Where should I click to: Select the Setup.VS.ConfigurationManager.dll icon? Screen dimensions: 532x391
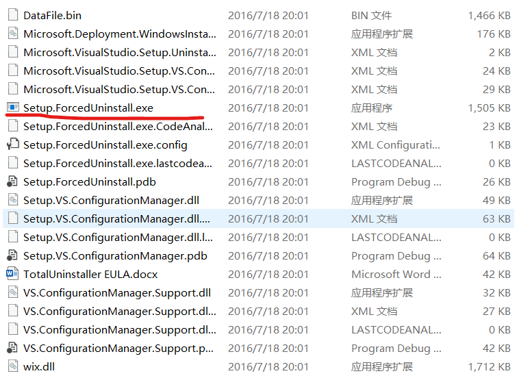tap(13, 200)
